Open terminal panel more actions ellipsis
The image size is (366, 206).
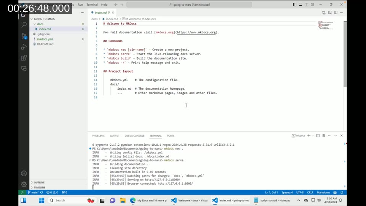point(329,136)
